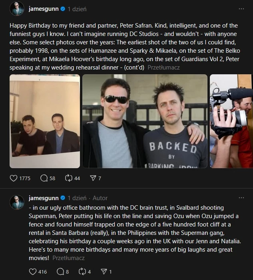Open comments on the first post

[44, 178]
